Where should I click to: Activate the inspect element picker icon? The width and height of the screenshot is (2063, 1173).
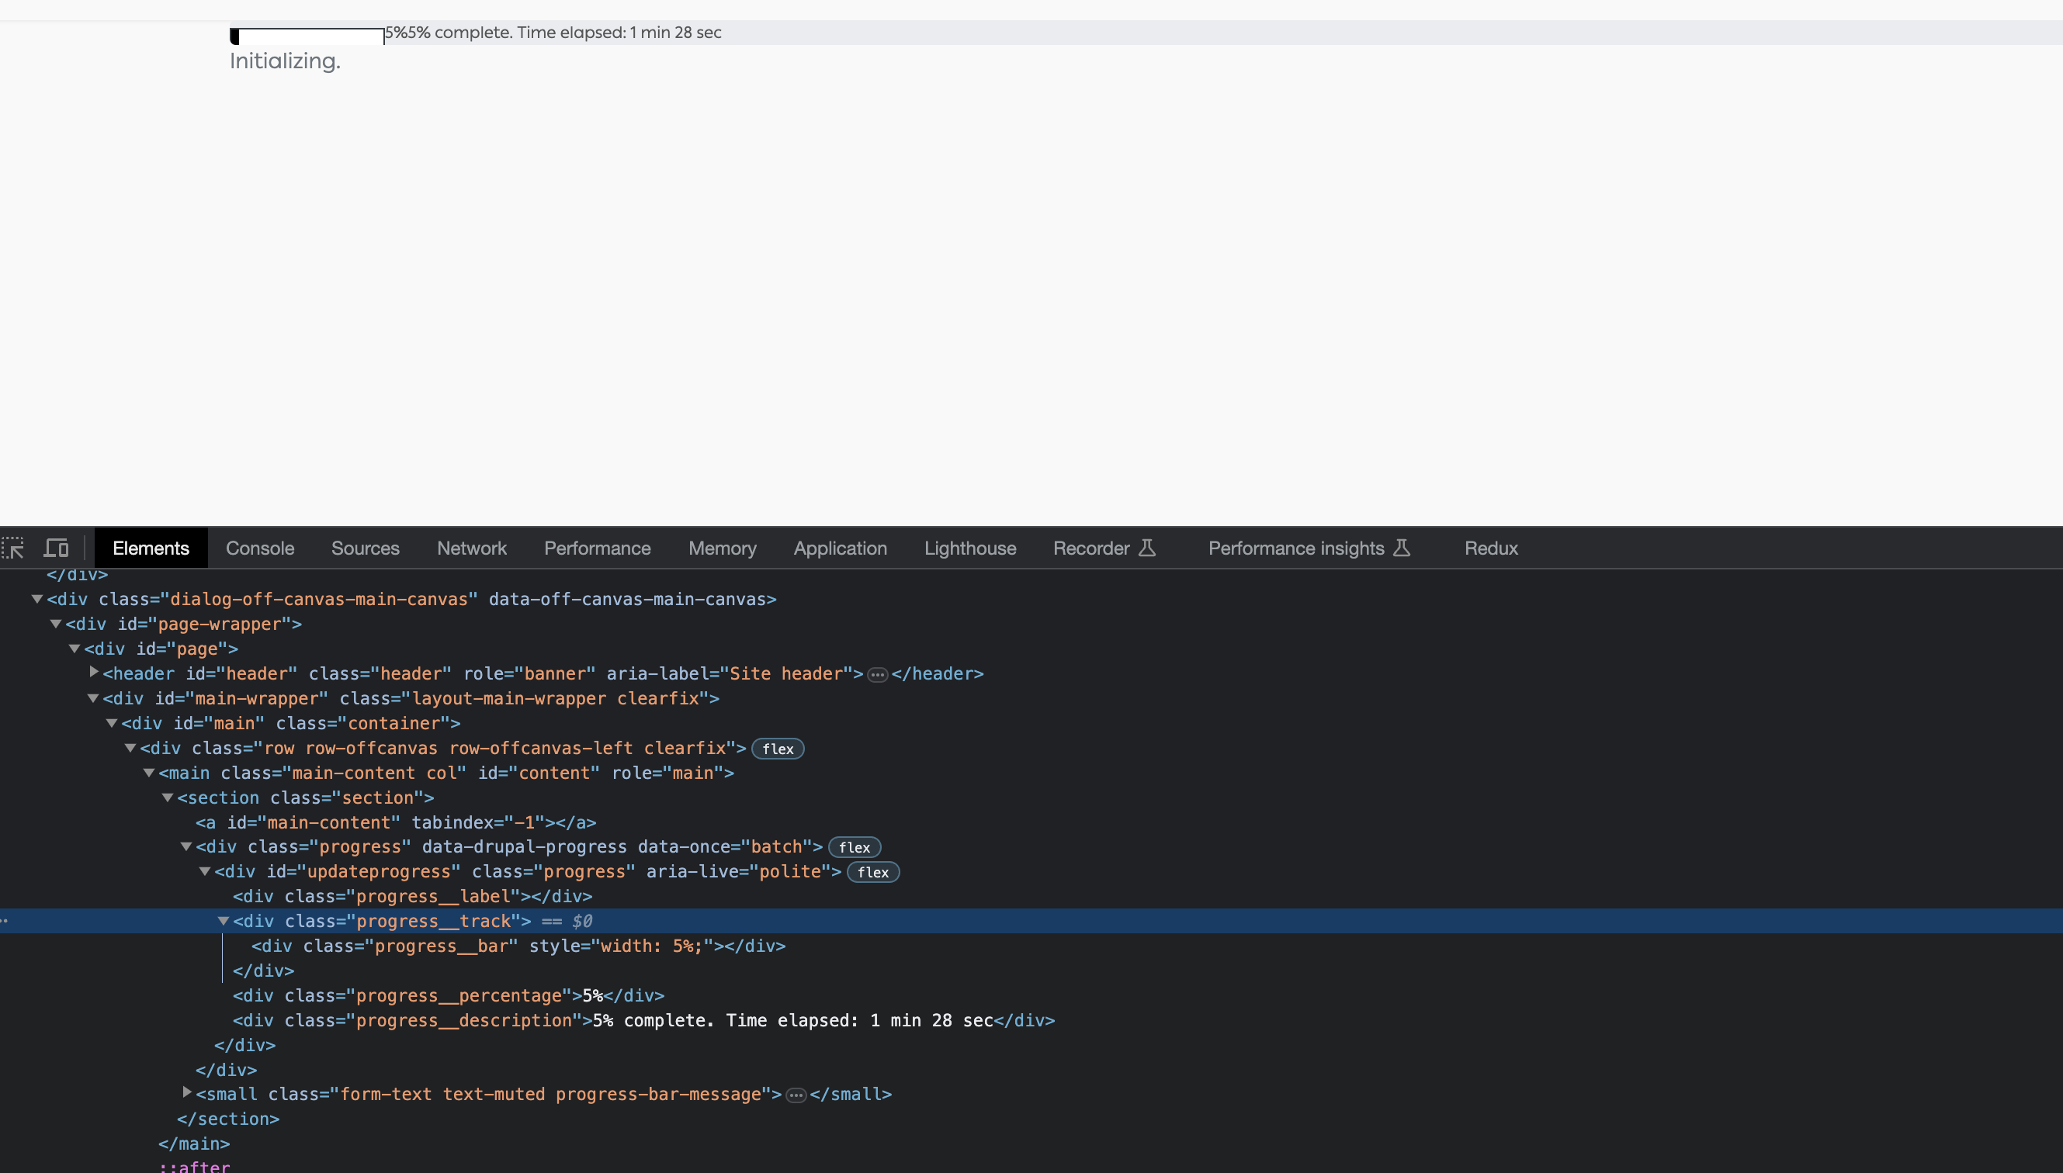13,548
